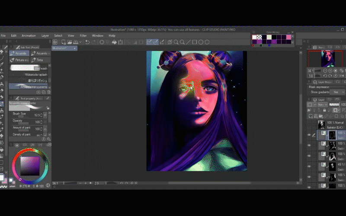Select the Fill bucket icon in the command bar
Screen dimensions: 346x216
click(x=114, y=42)
